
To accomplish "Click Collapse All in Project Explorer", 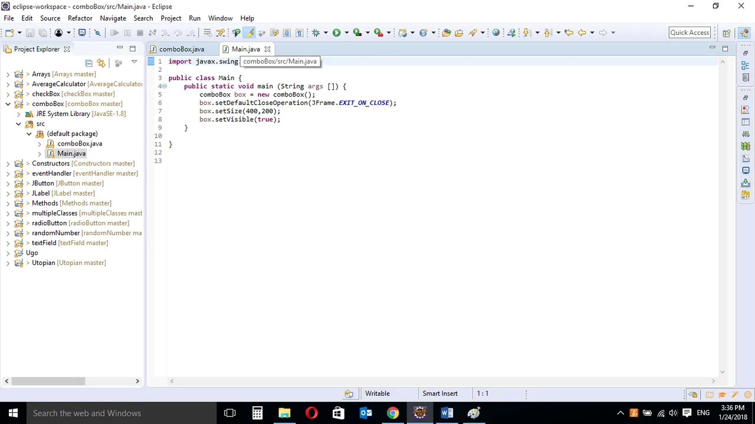I will (88, 62).
